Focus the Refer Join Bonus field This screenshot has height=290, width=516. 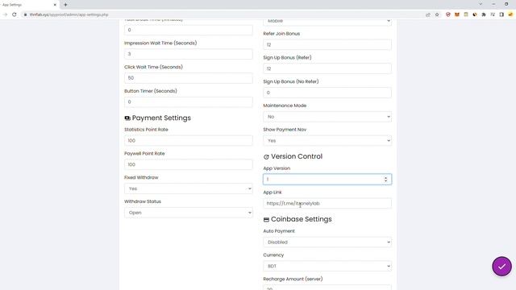327,45
